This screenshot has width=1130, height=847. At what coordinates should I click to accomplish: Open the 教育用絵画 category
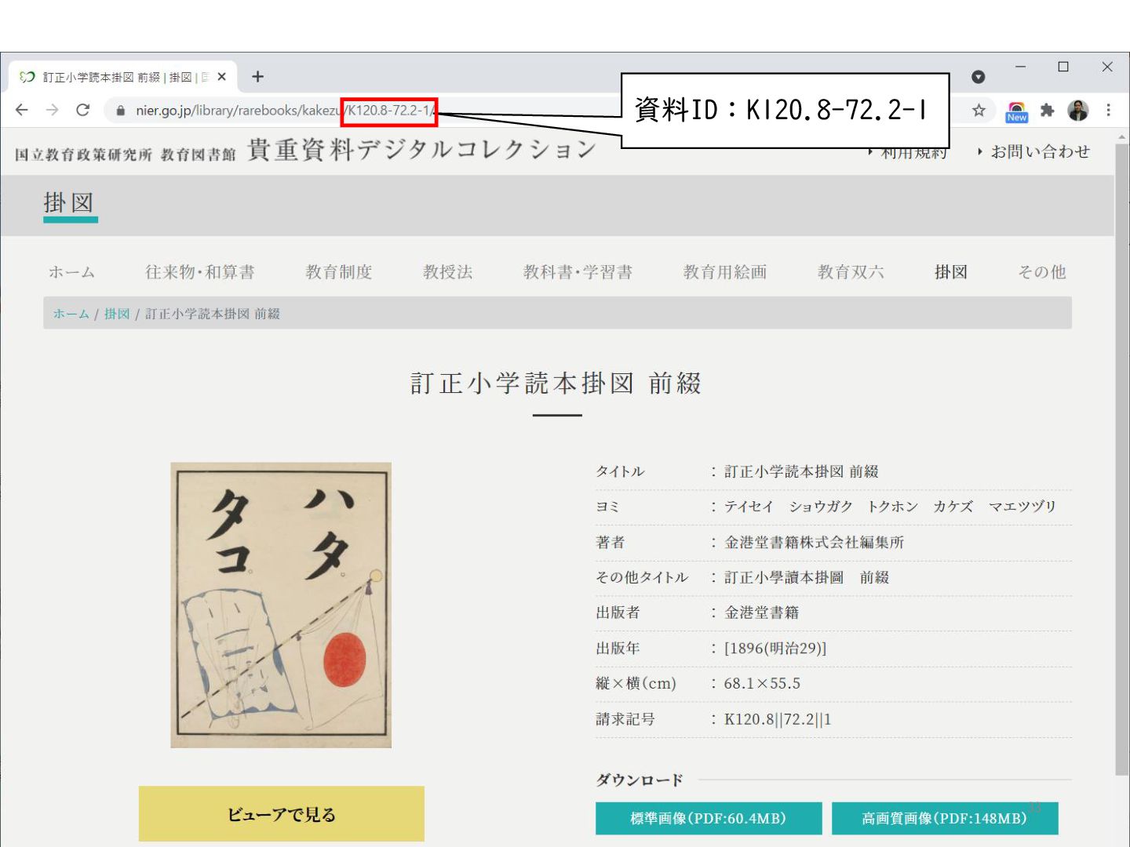(725, 272)
